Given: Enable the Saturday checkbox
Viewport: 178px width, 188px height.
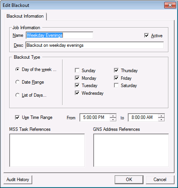Looking at the screenshot, I should (116, 86).
